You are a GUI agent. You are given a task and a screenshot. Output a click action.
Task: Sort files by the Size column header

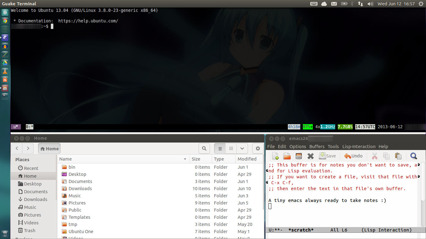201,159
